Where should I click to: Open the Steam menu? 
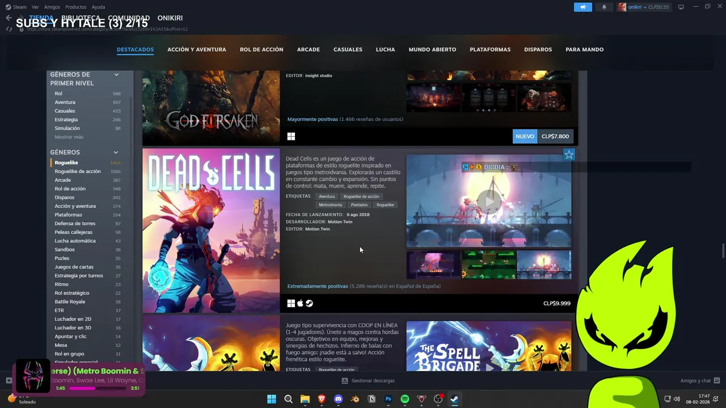coord(16,7)
